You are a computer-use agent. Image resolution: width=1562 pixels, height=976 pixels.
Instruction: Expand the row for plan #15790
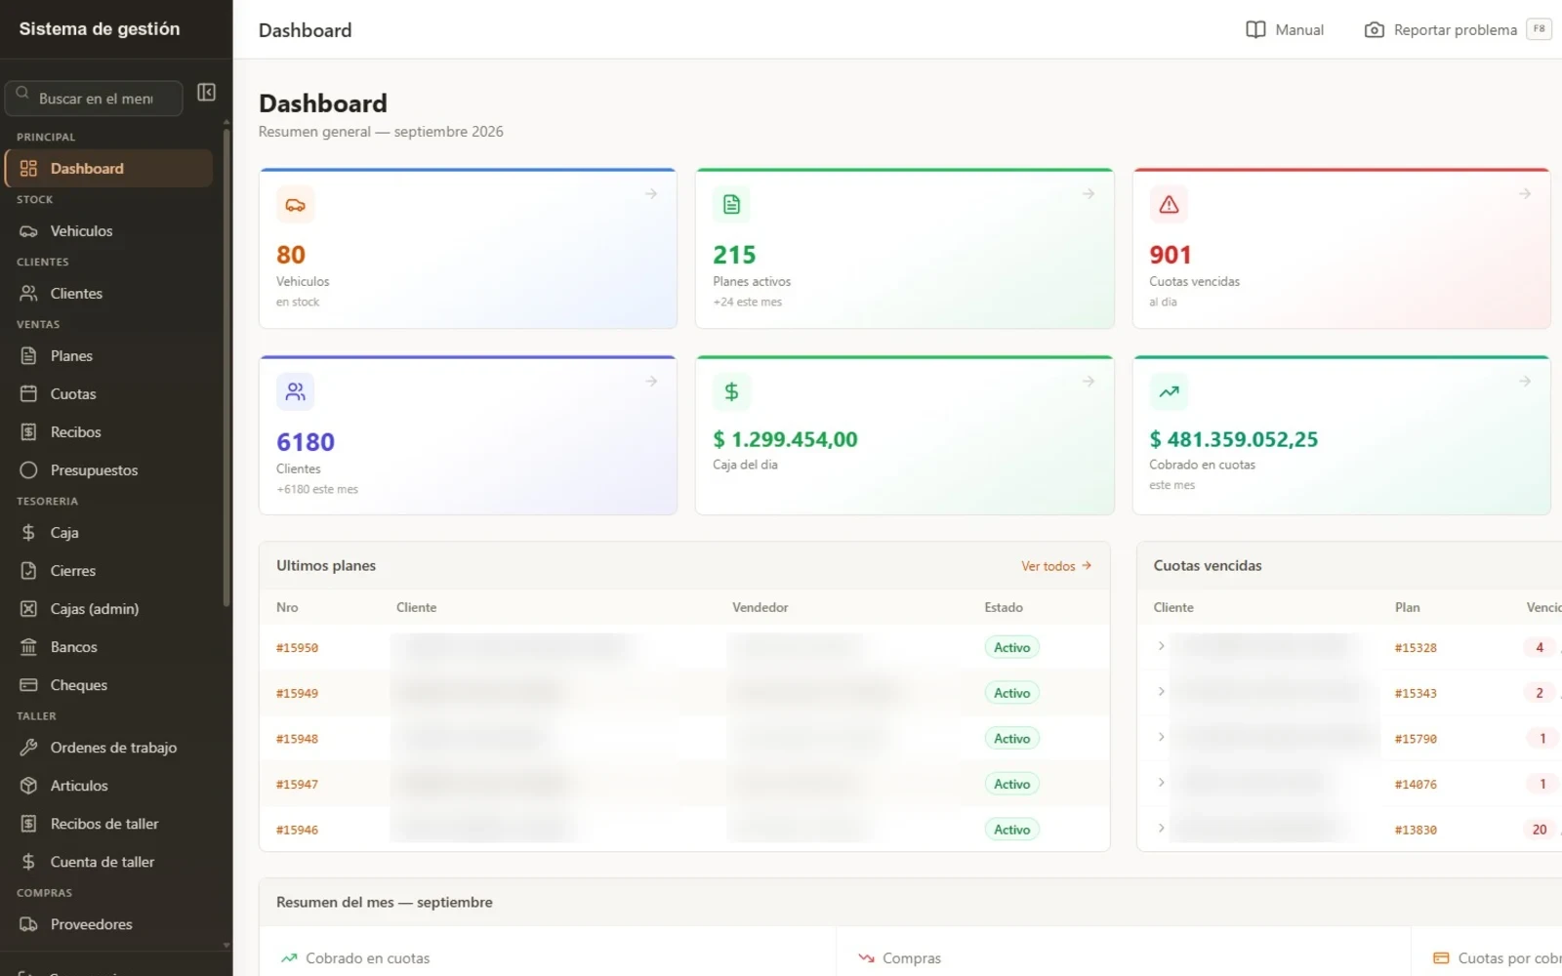tap(1161, 737)
